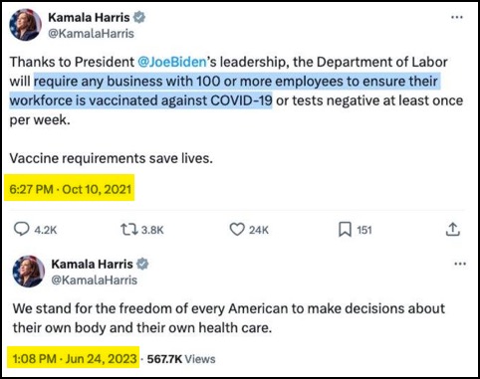Image resolution: width=480 pixels, height=379 pixels.
Task: Click the 567.7K Views count
Action: (x=181, y=359)
